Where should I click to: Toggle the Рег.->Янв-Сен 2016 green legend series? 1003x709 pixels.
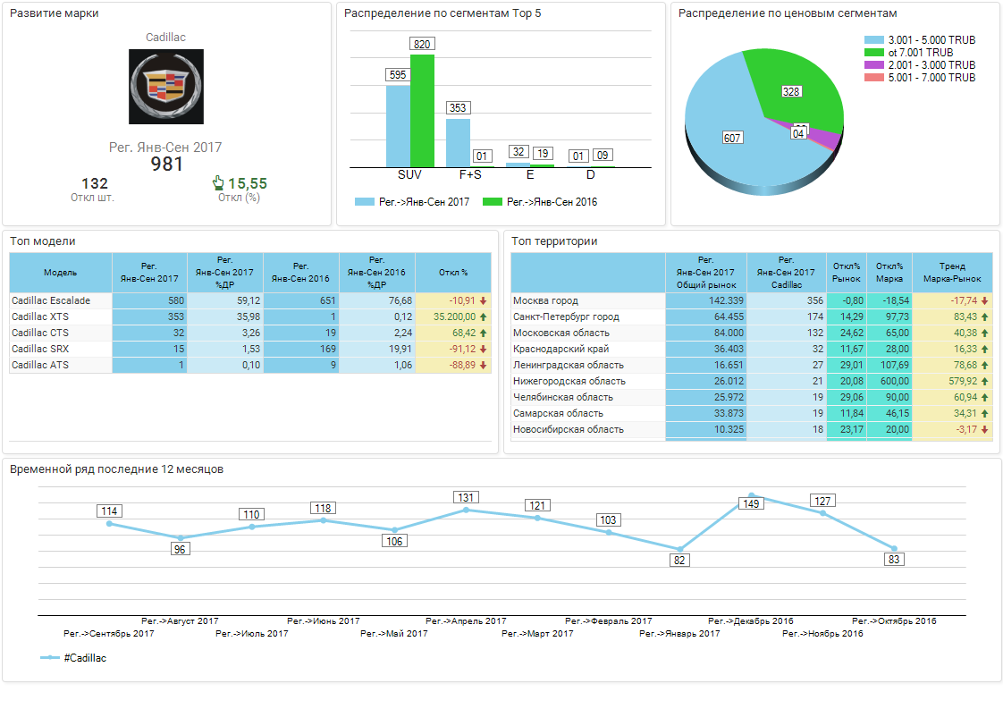540,201
